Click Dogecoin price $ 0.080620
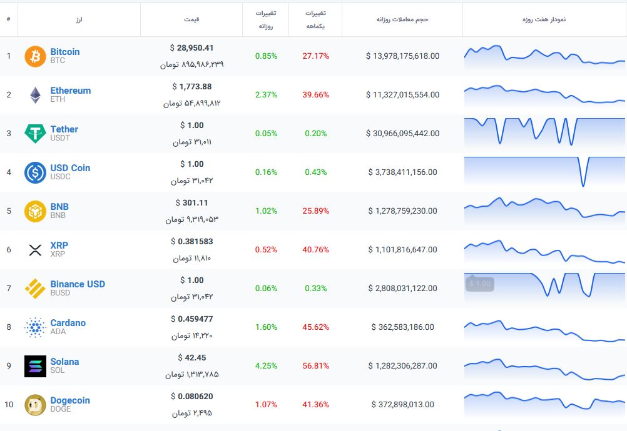 pyautogui.click(x=192, y=396)
